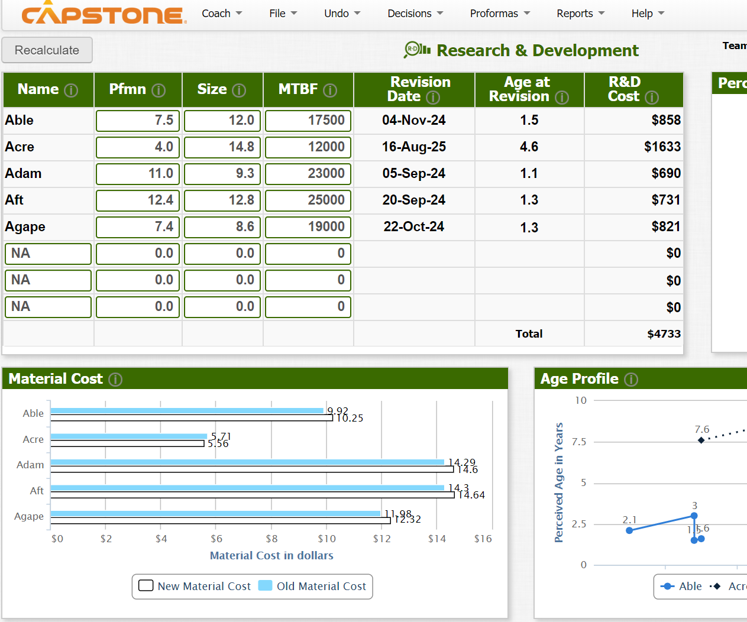Click the Age Profile info icon

pyautogui.click(x=631, y=380)
